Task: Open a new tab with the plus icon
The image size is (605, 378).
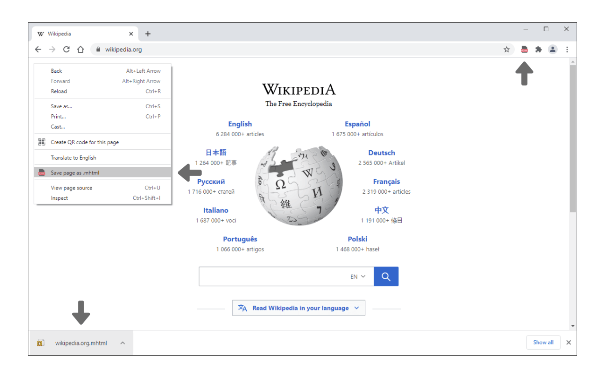Action: 148,34
